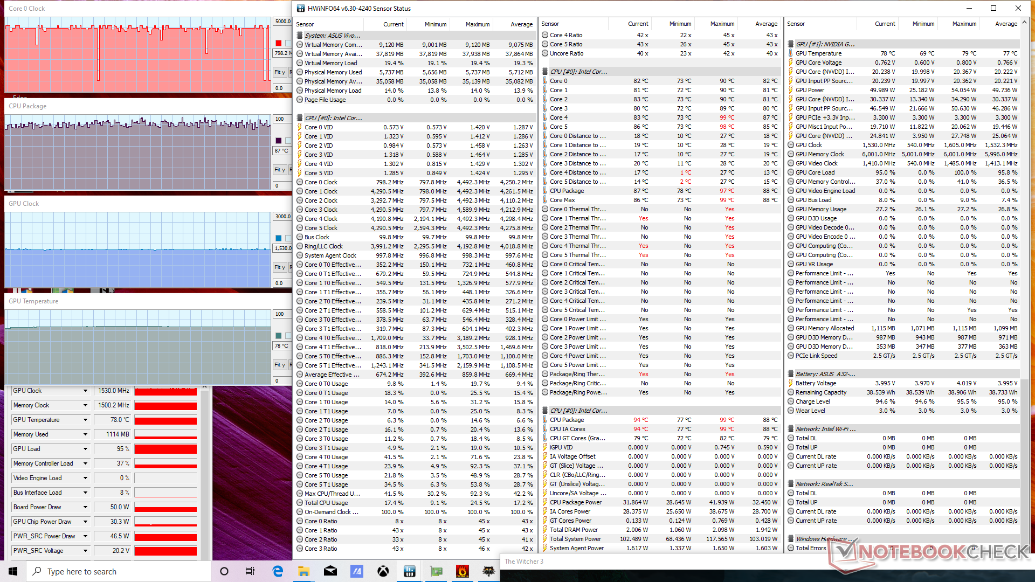Screen dimensions: 1035x582
Task: Select the Network: Intel Wi-Fi group header
Action: tap(903, 429)
